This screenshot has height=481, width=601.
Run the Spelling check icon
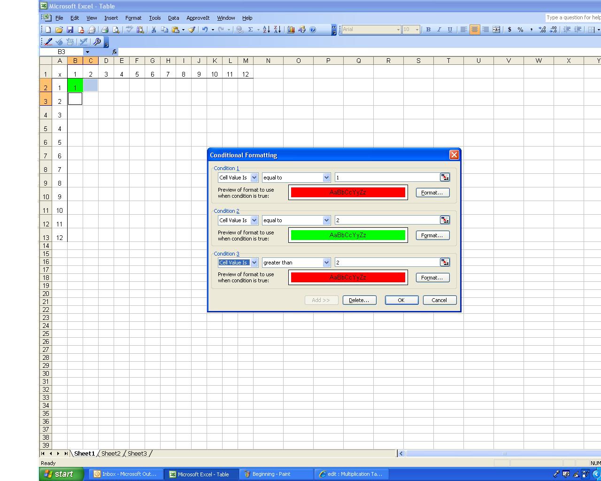[129, 30]
